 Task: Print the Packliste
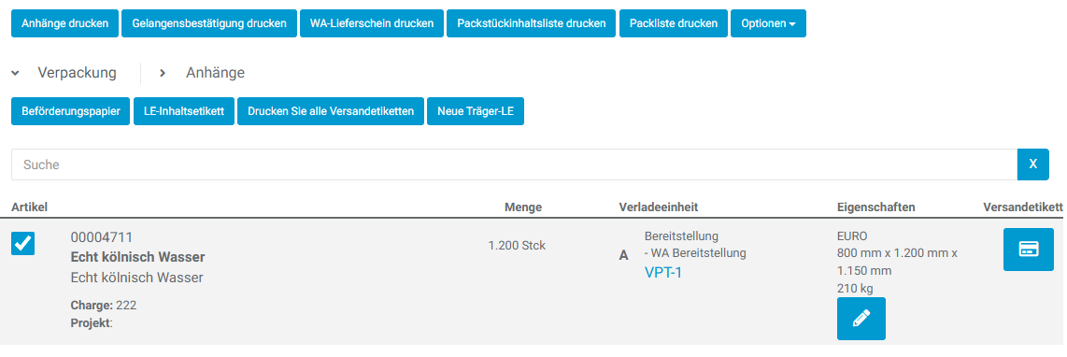(674, 23)
